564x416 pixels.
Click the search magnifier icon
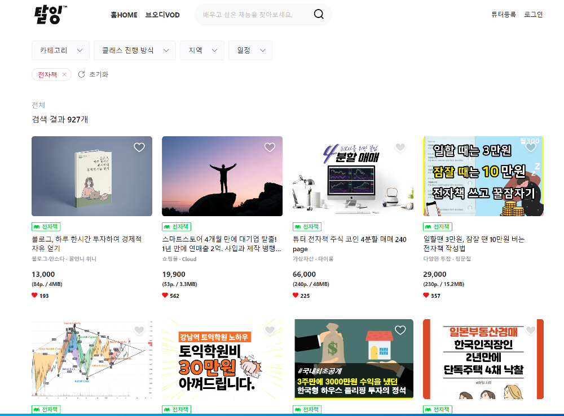click(319, 14)
